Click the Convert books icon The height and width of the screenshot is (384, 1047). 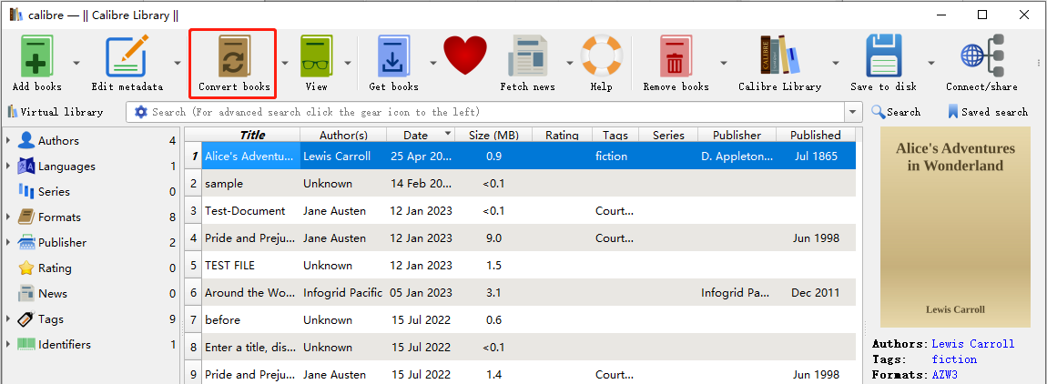tap(234, 56)
